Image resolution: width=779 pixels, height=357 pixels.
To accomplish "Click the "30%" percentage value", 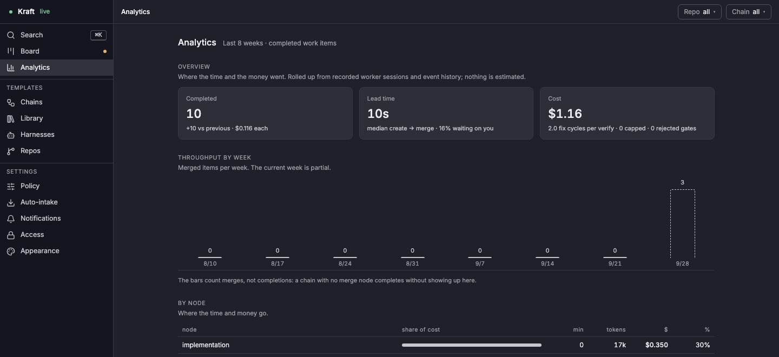I will tap(703, 345).
